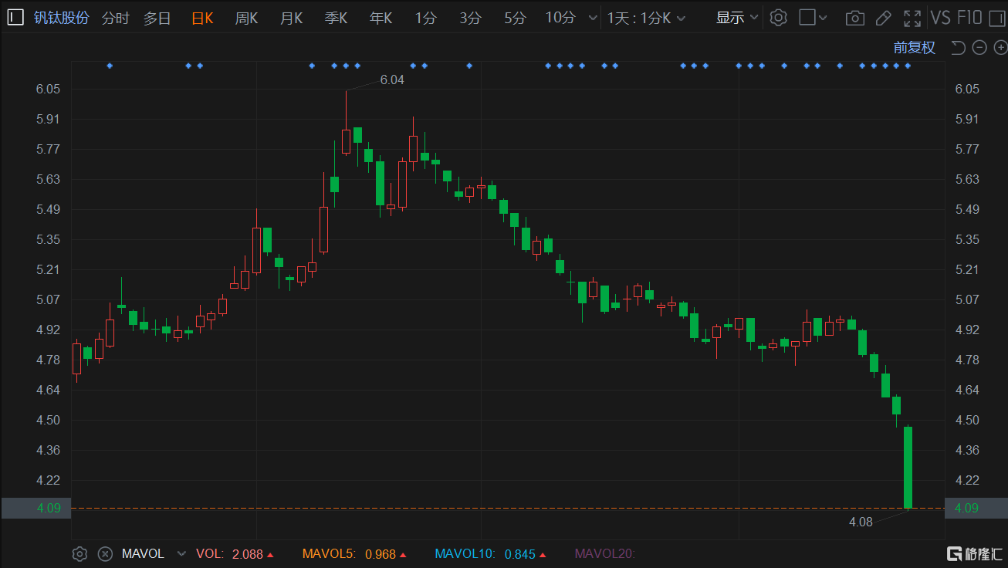Open VS comparison button

tap(940, 18)
